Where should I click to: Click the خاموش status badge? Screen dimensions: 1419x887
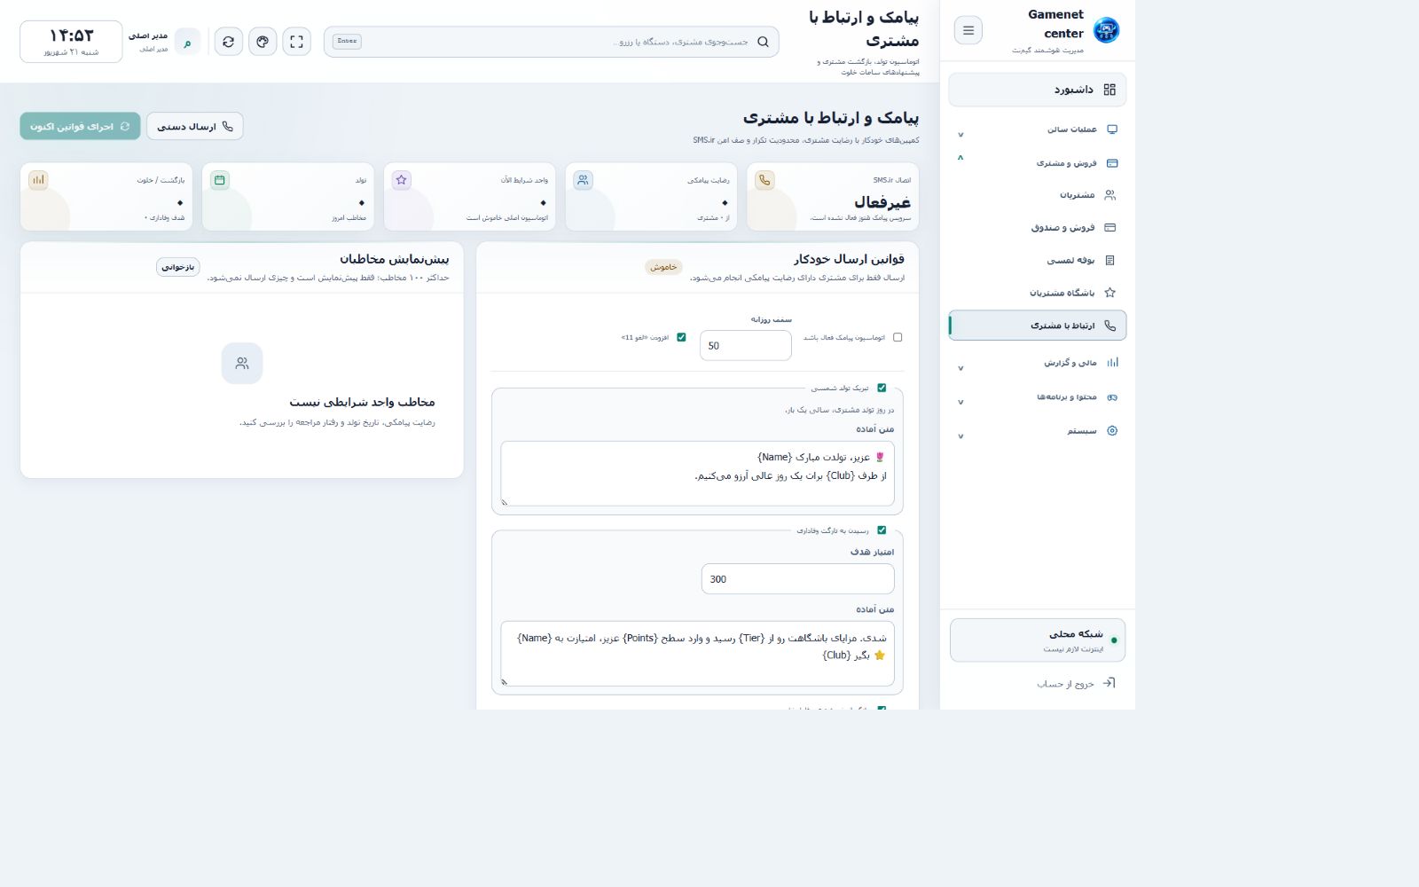[663, 267]
